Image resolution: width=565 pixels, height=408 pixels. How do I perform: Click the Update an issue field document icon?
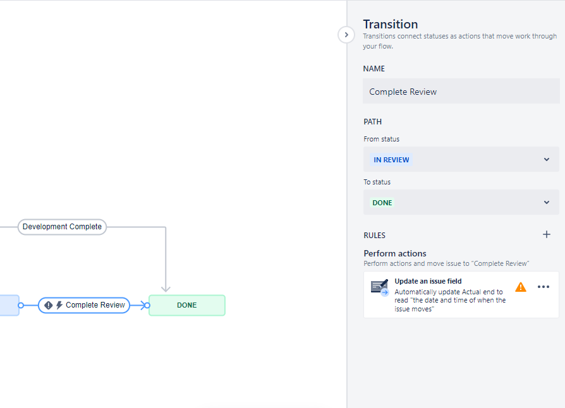pos(379,287)
